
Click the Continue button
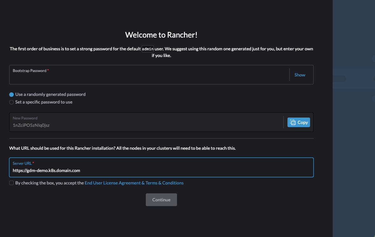tap(161, 200)
